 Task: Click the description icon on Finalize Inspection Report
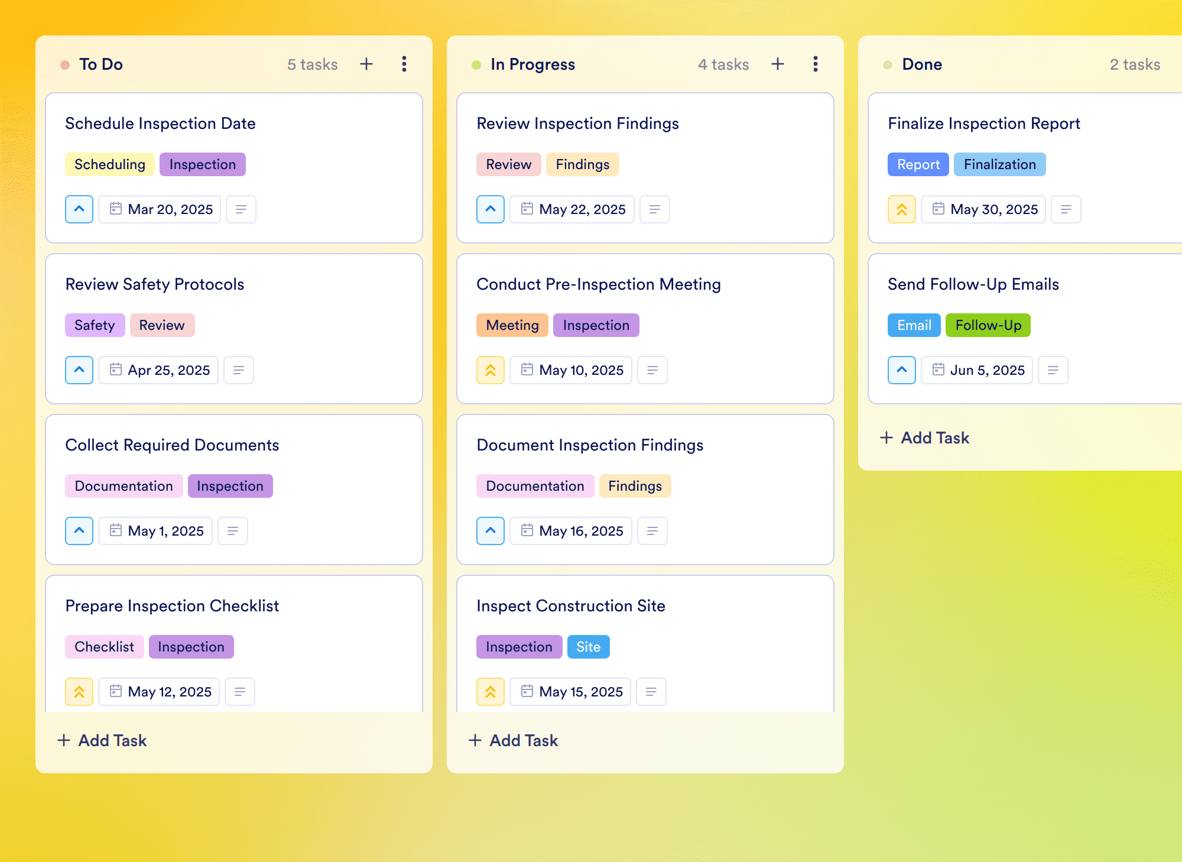tap(1066, 209)
